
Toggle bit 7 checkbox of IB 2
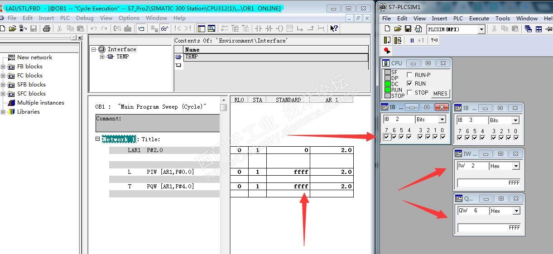tap(386, 137)
